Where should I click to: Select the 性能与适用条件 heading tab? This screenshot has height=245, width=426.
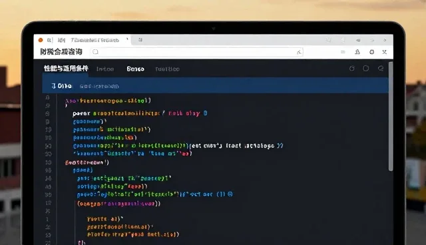click(x=66, y=69)
